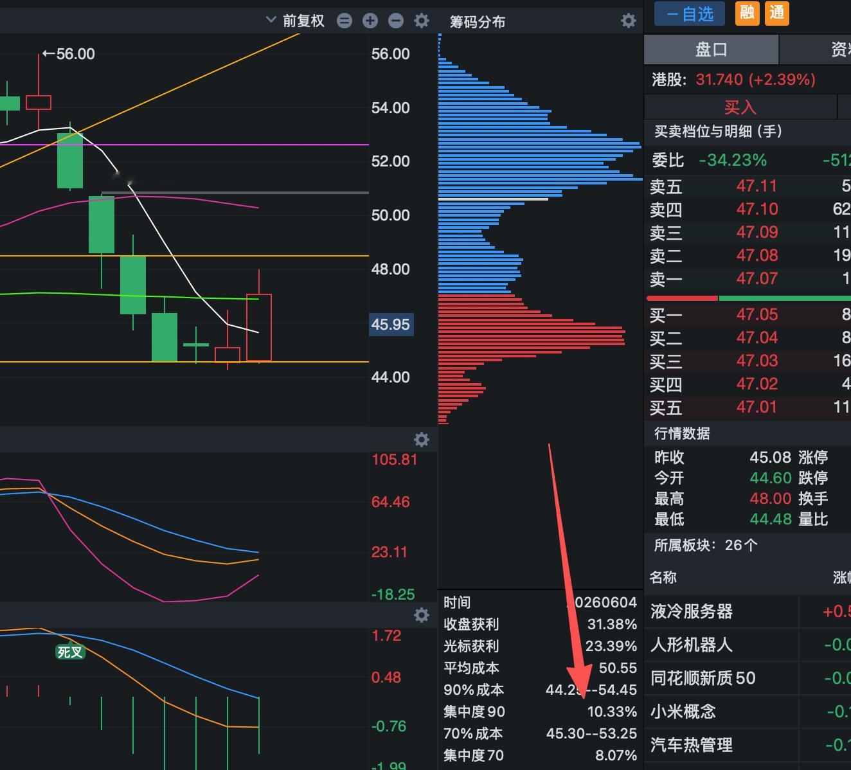The height and width of the screenshot is (770, 851).
Task: Open K-line chart settings gear beside zoom icons
Action: (x=422, y=21)
